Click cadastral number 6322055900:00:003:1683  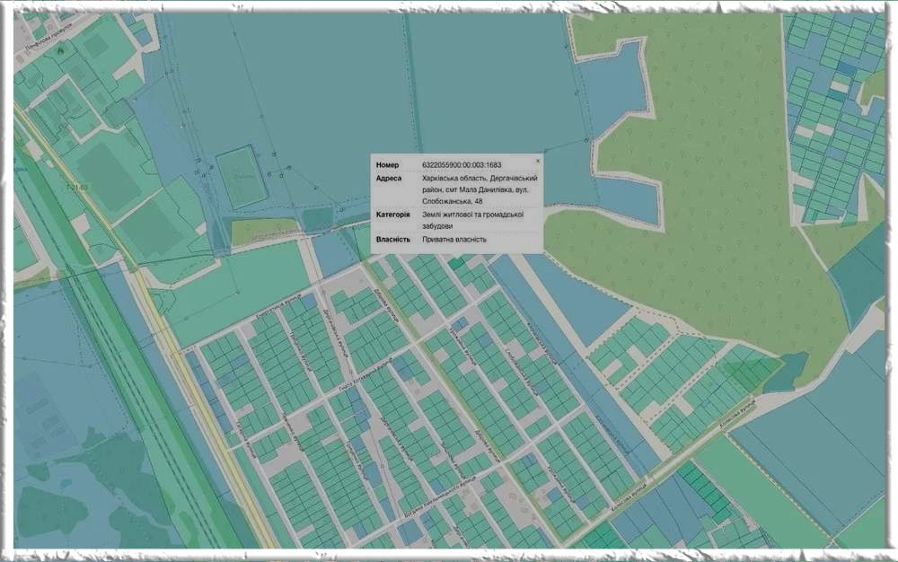click(462, 165)
